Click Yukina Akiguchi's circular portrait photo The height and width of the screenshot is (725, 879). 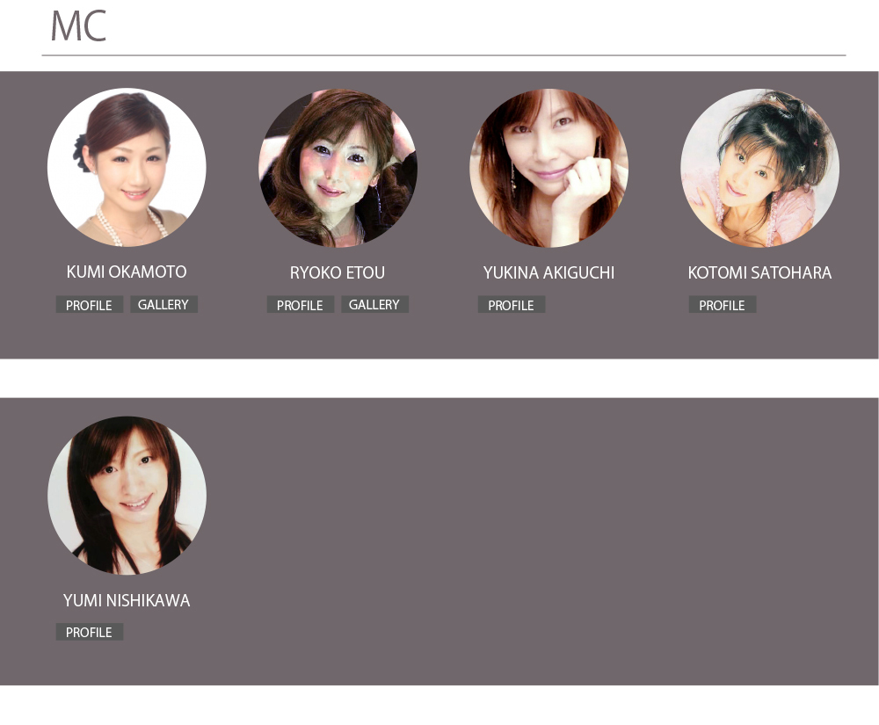pos(548,168)
